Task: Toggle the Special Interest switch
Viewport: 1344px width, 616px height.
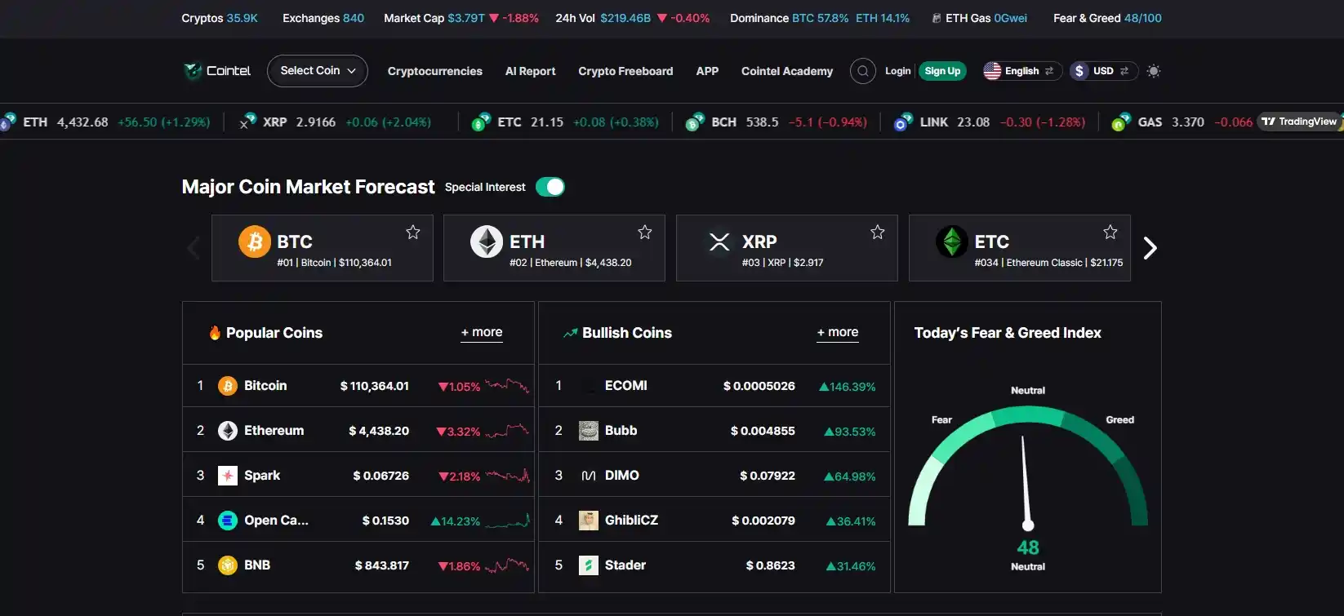Action: click(550, 187)
